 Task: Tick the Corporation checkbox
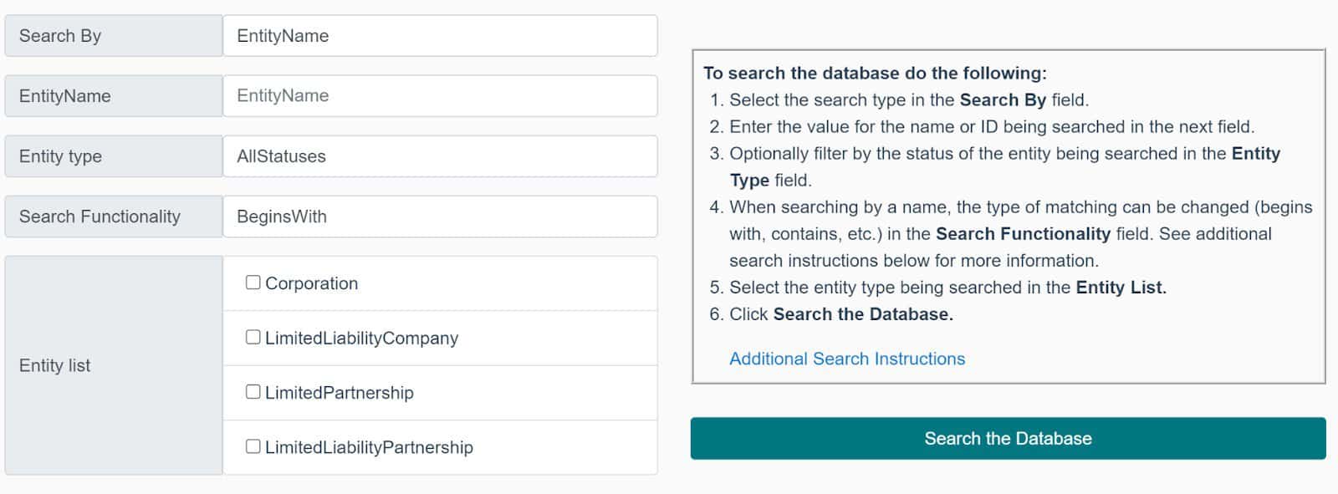pyautogui.click(x=253, y=283)
